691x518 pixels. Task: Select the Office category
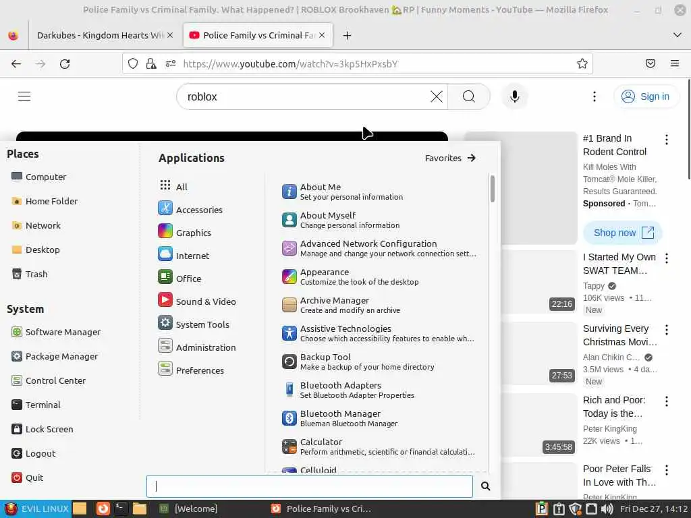click(179, 278)
